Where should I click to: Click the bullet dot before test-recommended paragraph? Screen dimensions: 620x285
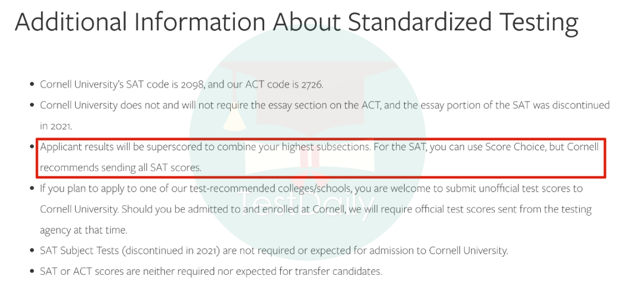click(x=32, y=188)
